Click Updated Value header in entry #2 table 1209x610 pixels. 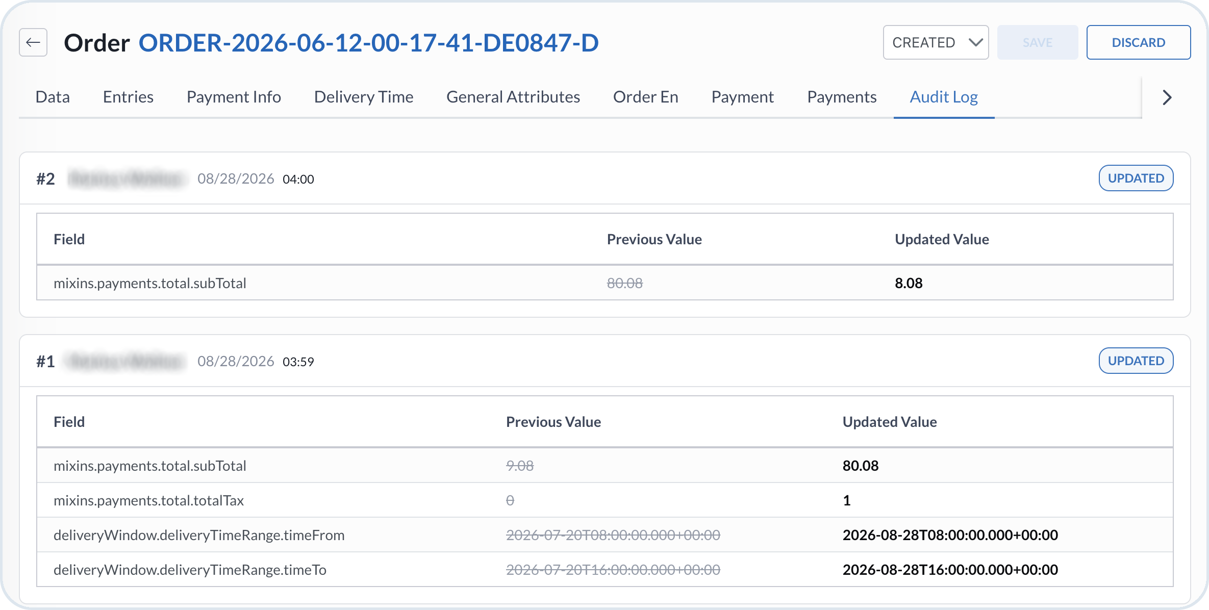942,239
